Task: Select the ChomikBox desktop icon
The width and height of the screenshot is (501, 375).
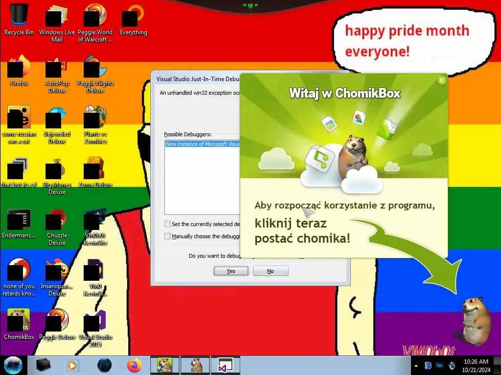Action: pyautogui.click(x=19, y=324)
